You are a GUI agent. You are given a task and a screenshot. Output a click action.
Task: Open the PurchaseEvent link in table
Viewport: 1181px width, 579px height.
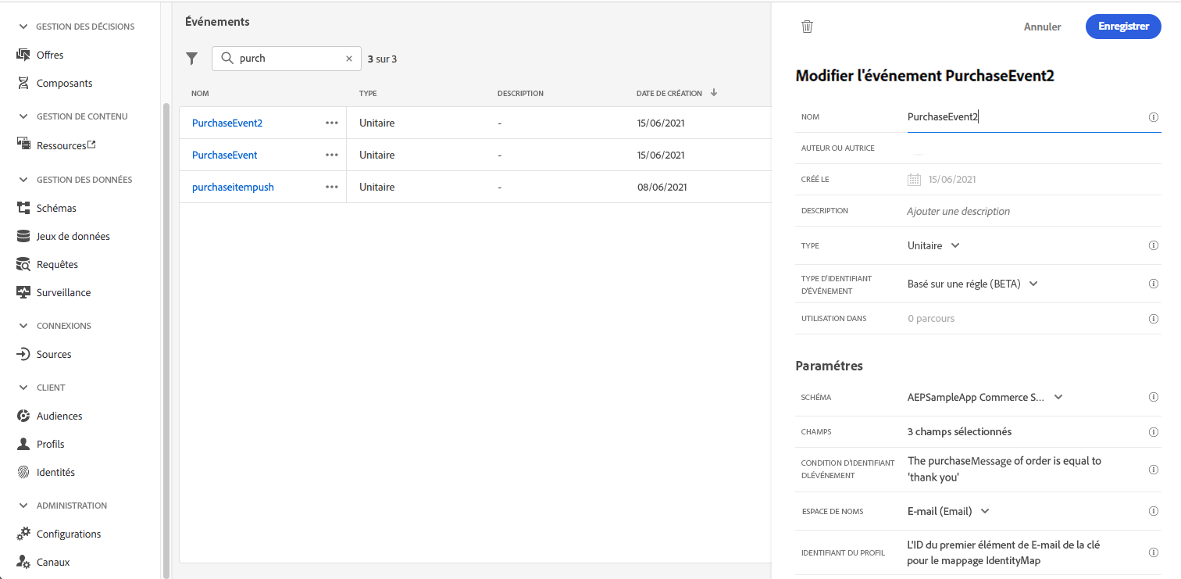coord(225,155)
